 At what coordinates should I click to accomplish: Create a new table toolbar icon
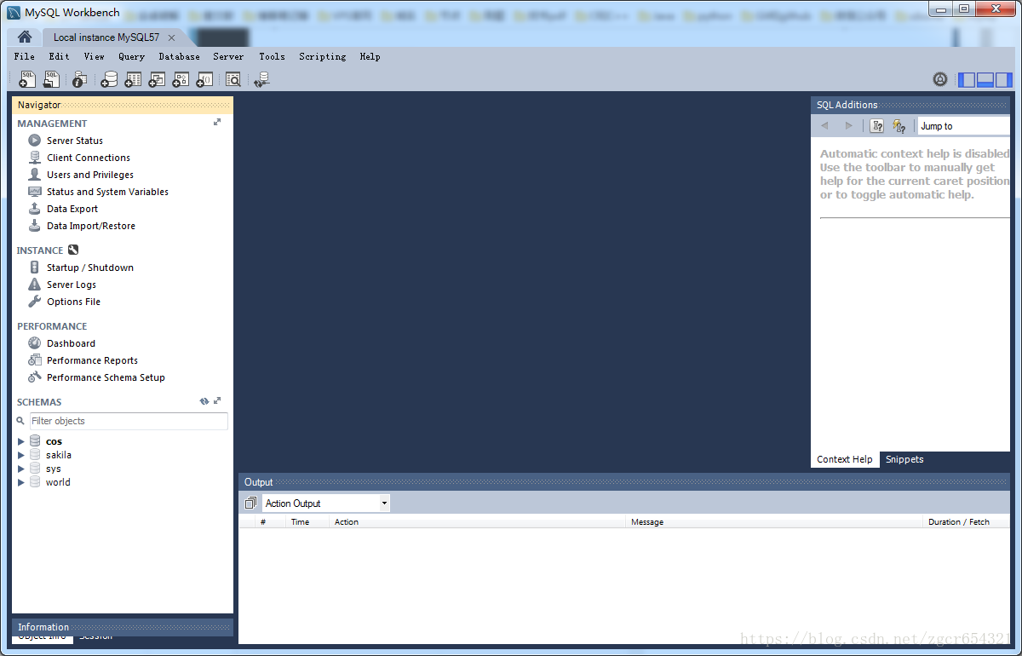coord(133,79)
